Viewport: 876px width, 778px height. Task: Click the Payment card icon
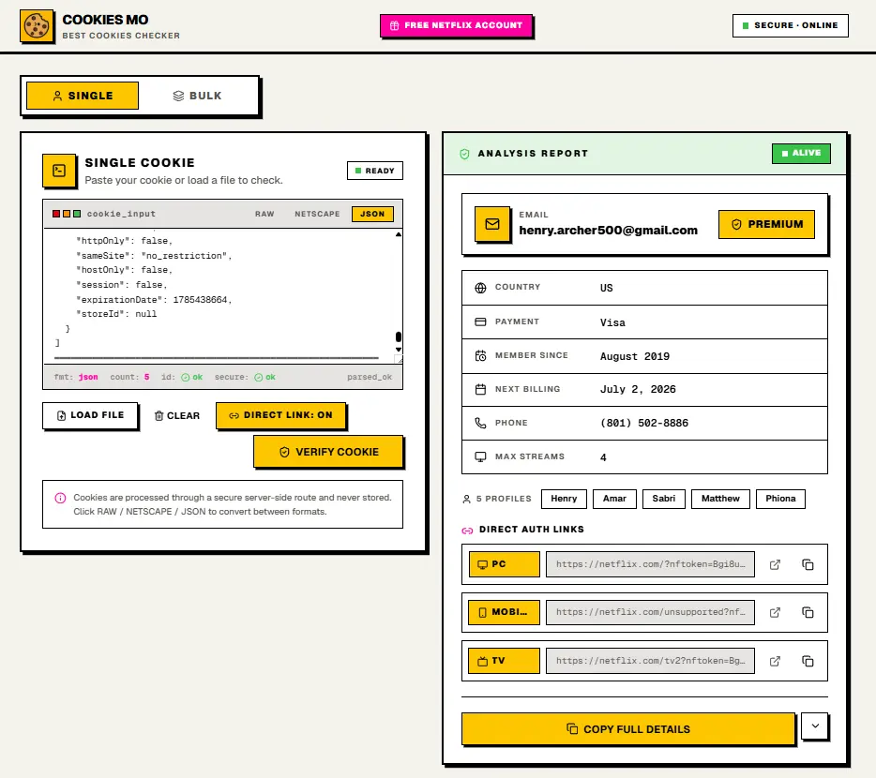tap(480, 322)
